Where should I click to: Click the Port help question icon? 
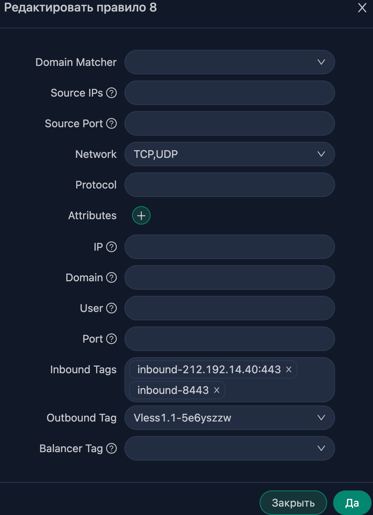point(111,339)
